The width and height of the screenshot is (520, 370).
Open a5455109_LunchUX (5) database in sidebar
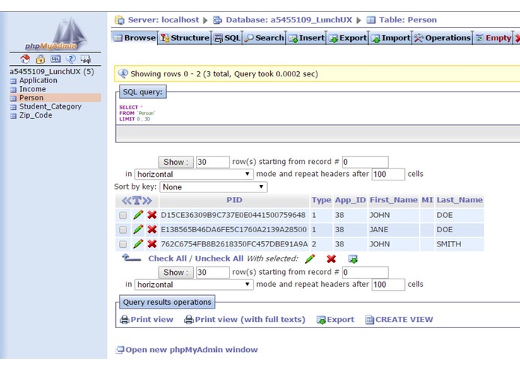point(52,72)
